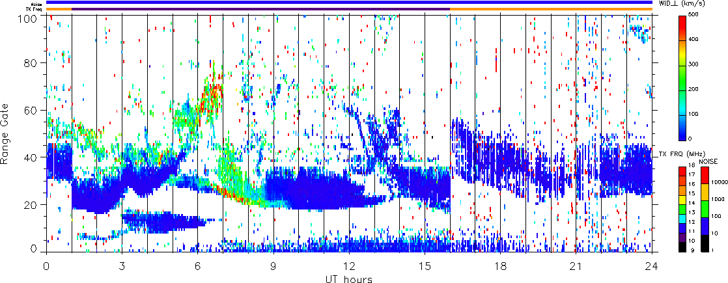
Task: Click the "WID⊥ (km/s)" color bar title
Action: click(682, 4)
